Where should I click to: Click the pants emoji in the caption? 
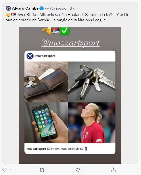86,149
